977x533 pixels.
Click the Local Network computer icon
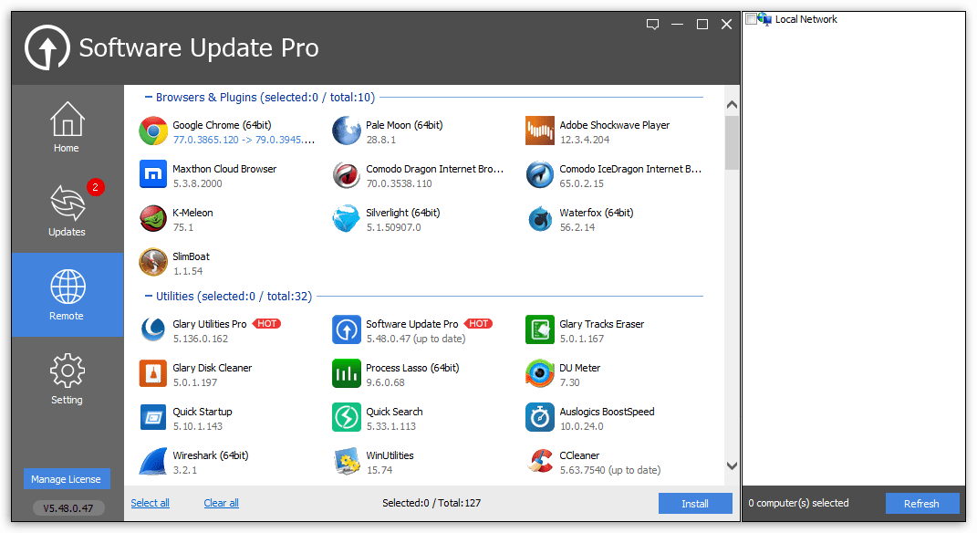pos(765,19)
